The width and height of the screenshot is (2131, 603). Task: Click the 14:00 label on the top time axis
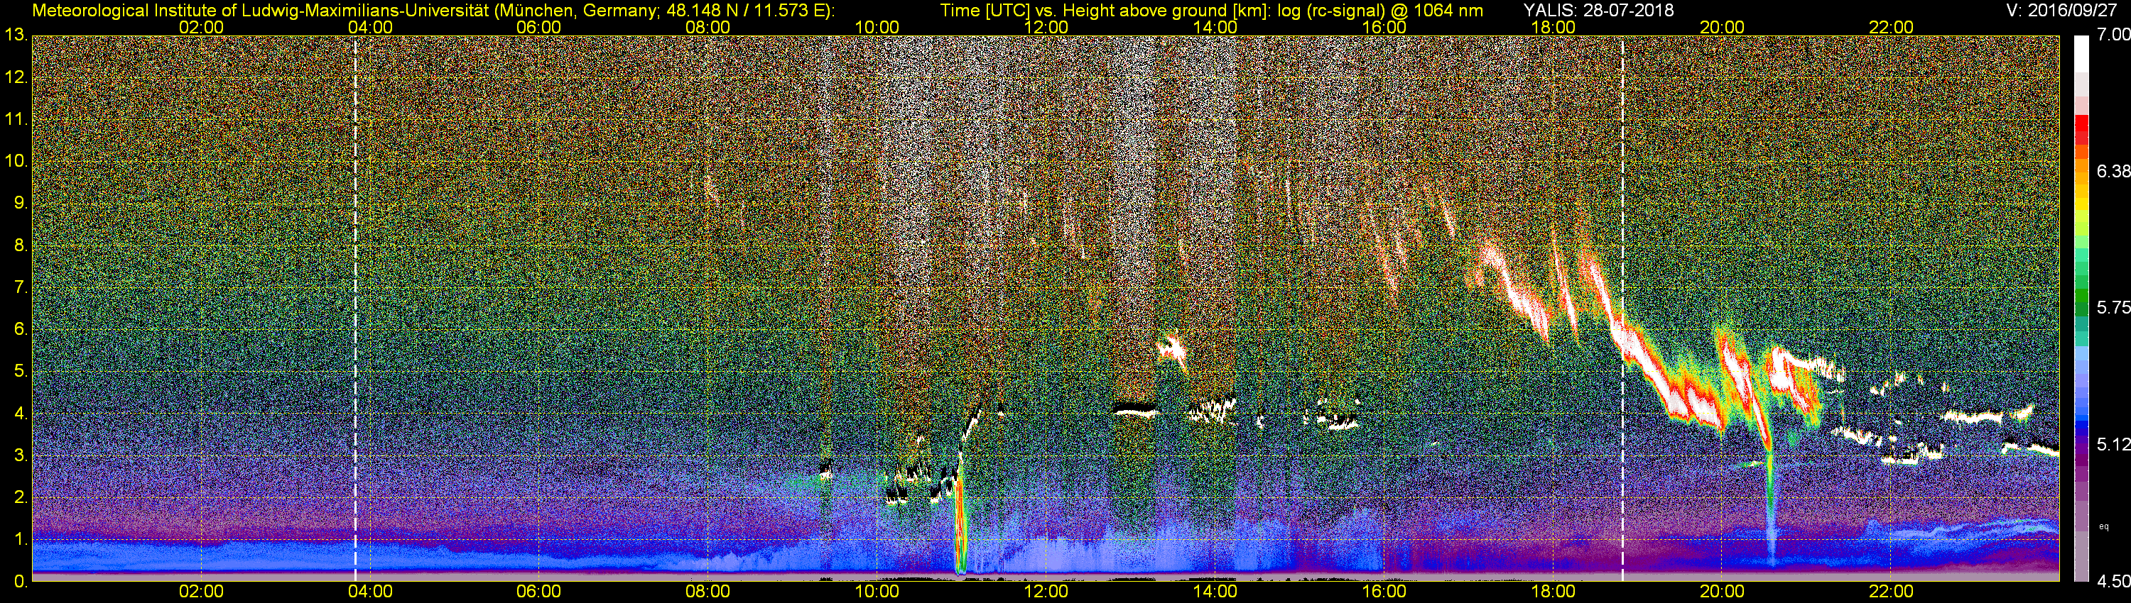[1215, 27]
